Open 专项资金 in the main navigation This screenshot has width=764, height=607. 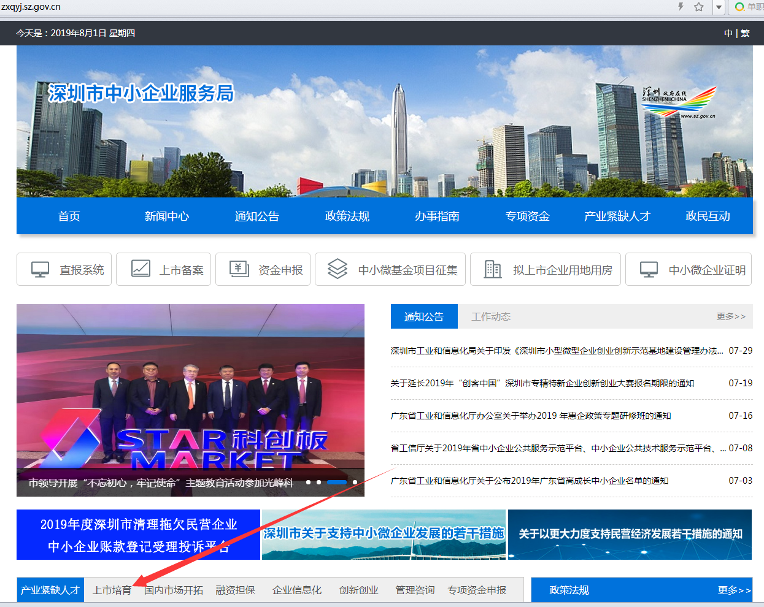527,216
